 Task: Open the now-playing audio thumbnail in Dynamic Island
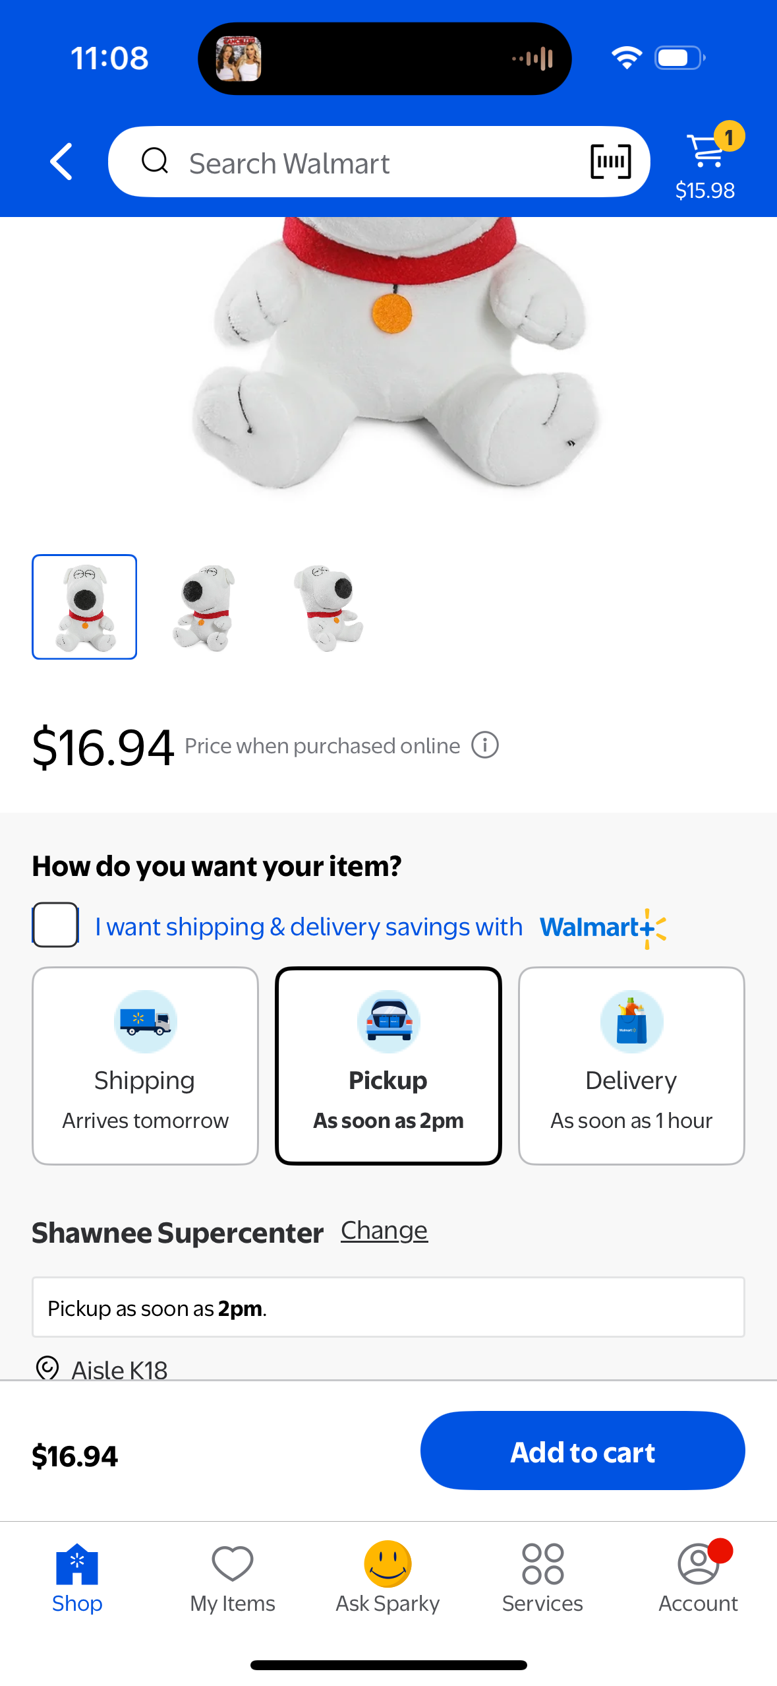click(239, 59)
